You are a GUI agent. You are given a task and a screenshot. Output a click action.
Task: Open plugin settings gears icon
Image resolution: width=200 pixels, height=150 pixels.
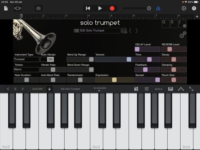coord(183,35)
